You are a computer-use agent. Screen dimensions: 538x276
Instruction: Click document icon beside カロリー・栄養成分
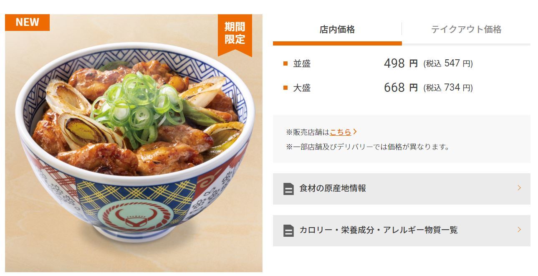pos(288,230)
